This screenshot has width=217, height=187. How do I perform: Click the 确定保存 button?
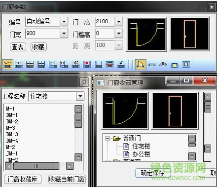point(153,173)
